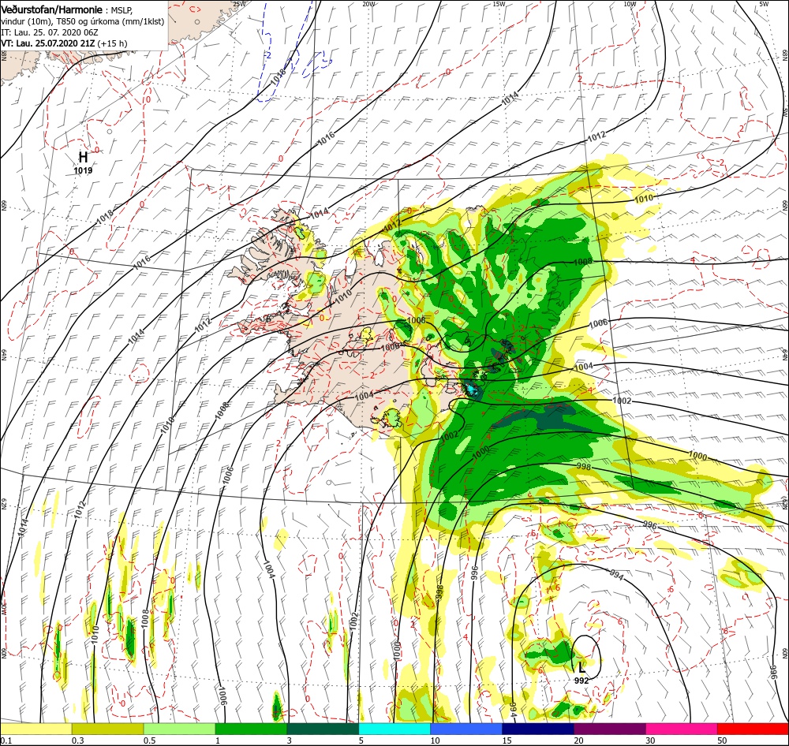
Task: Click the legend value 15
Action: (x=507, y=740)
